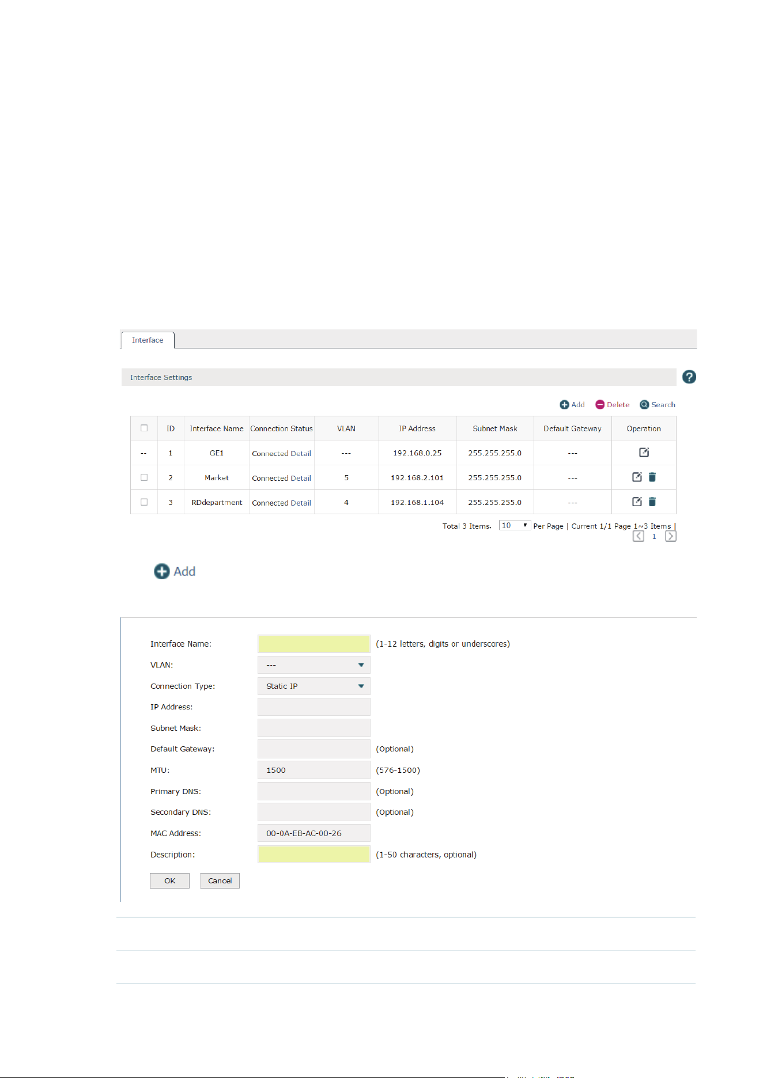
Task: Focus the Default Gateway input field
Action: (x=314, y=749)
